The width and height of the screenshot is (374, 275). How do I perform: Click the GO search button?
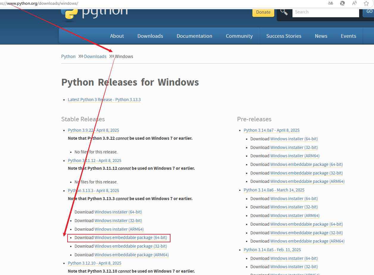(369, 12)
